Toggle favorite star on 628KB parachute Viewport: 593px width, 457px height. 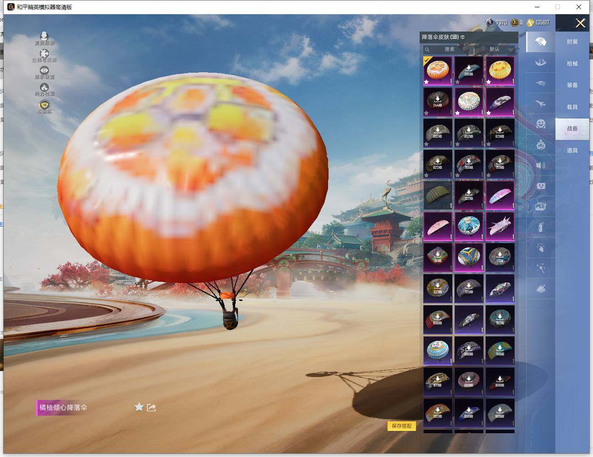coord(489,144)
